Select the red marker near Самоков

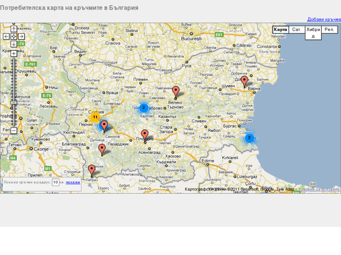tap(104, 127)
